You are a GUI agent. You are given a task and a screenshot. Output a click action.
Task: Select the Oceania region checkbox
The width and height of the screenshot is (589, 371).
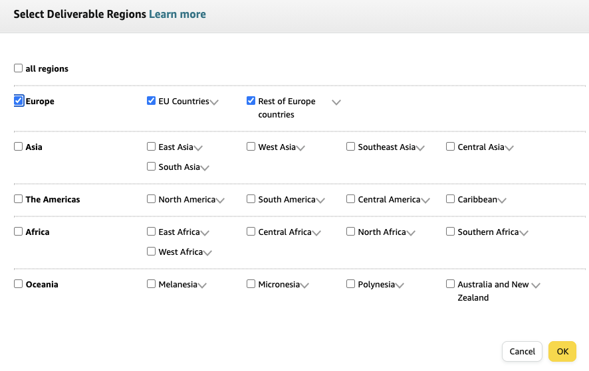(19, 284)
